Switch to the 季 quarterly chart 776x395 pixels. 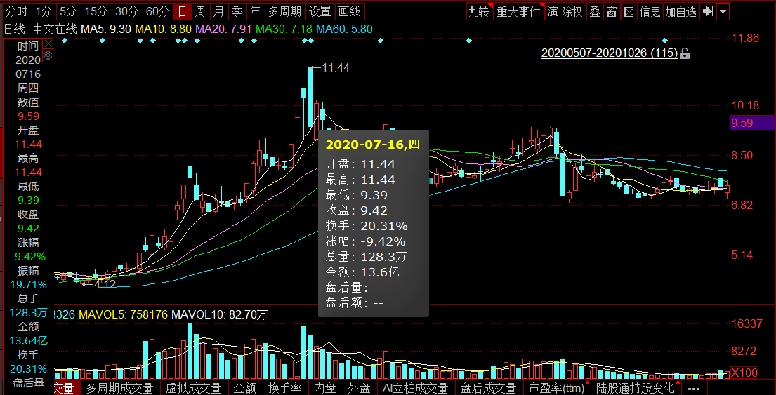[x=237, y=11]
